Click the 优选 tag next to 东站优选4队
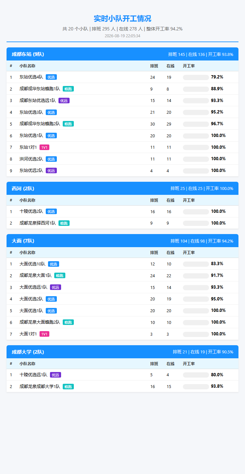The image size is (245, 474). [51, 77]
